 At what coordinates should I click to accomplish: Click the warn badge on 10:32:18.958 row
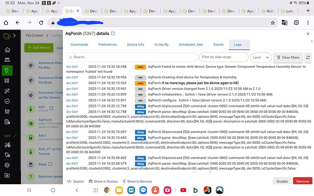click(x=140, y=67)
